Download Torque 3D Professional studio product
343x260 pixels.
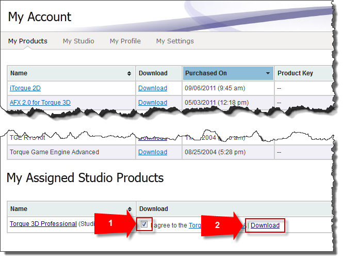265,225
